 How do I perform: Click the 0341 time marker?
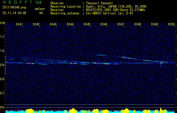click(x=19, y=25)
